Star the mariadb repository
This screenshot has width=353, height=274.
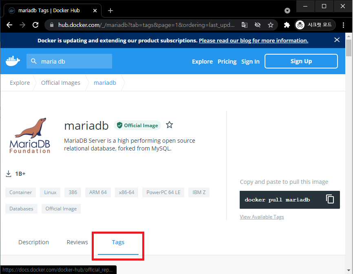pyautogui.click(x=169, y=125)
